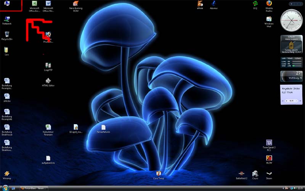Click the taskbar clock 22:35
The height and width of the screenshot is (191, 305).
click(x=300, y=188)
